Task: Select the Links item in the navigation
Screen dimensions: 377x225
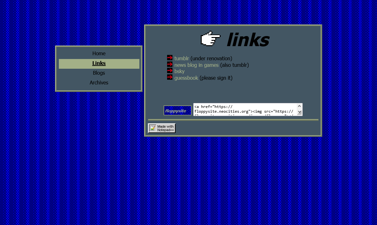Action: pyautogui.click(x=99, y=63)
